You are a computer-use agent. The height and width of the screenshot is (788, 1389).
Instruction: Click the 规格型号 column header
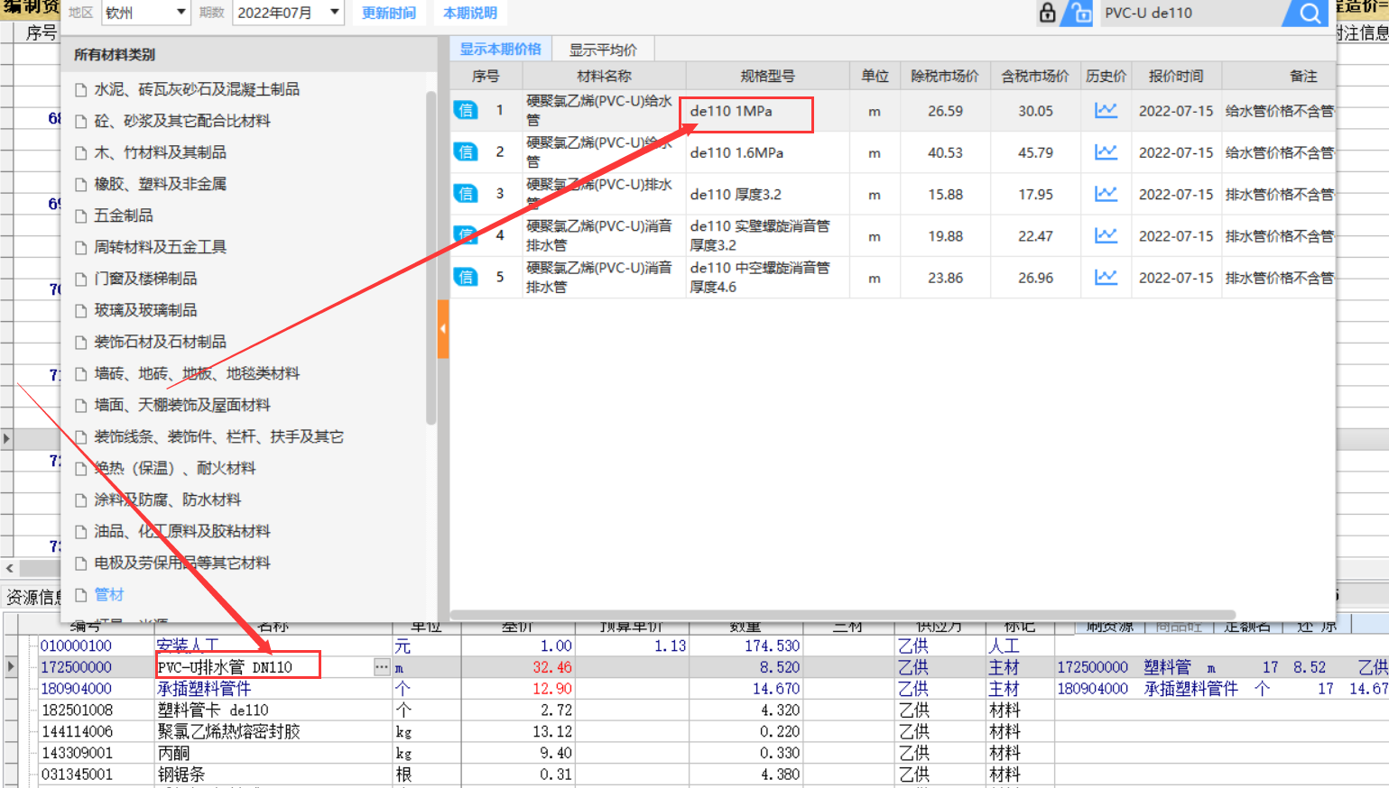pos(767,76)
